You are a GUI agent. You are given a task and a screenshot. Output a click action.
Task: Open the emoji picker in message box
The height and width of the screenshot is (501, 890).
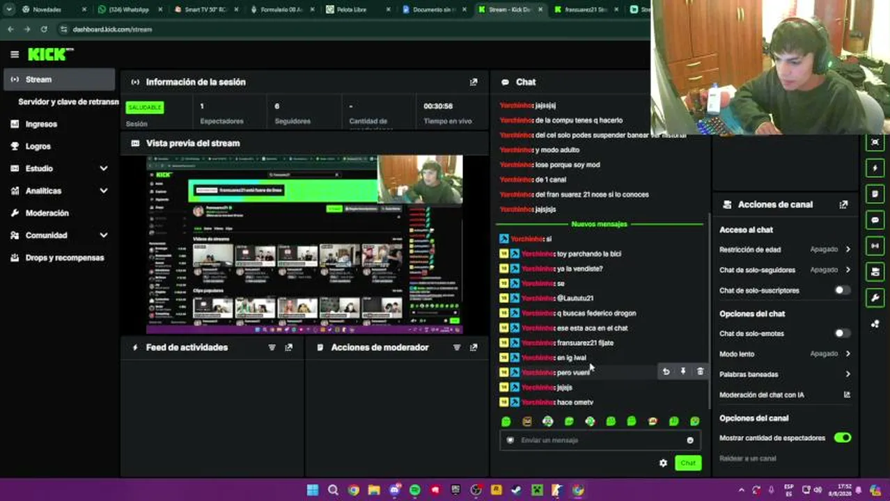(x=690, y=440)
